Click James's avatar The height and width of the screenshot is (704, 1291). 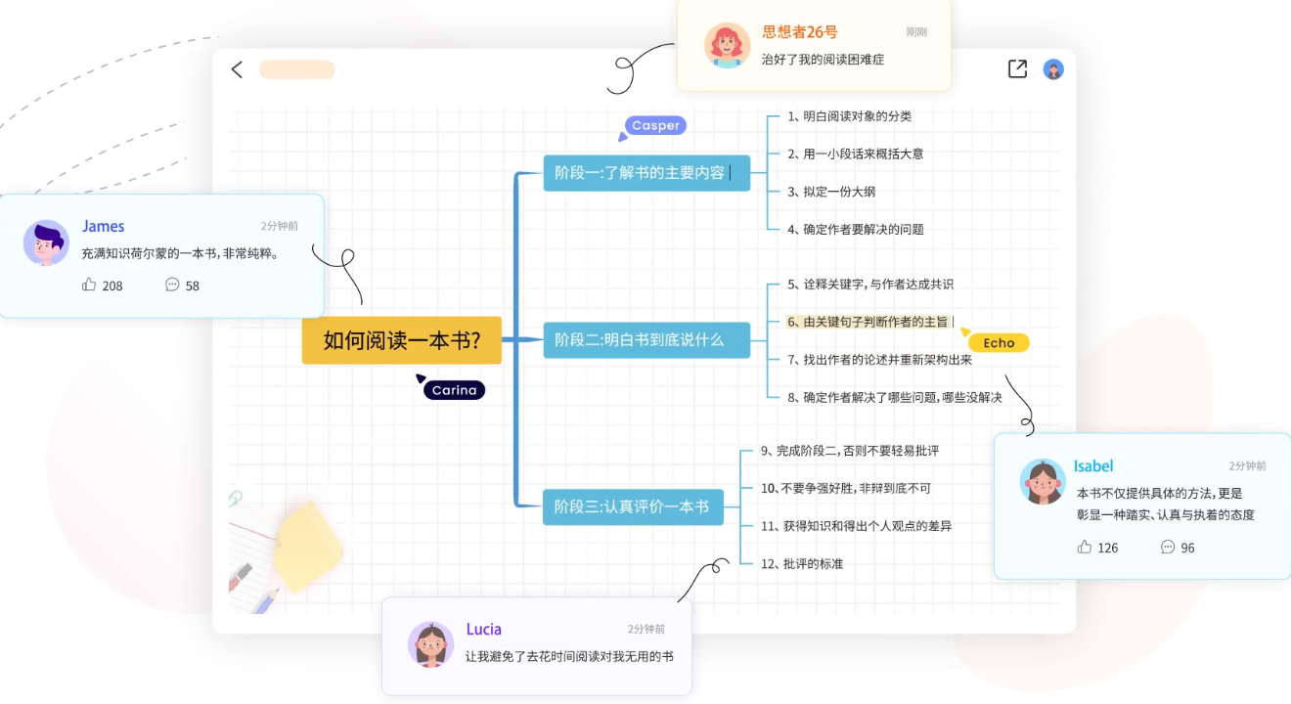(46, 242)
